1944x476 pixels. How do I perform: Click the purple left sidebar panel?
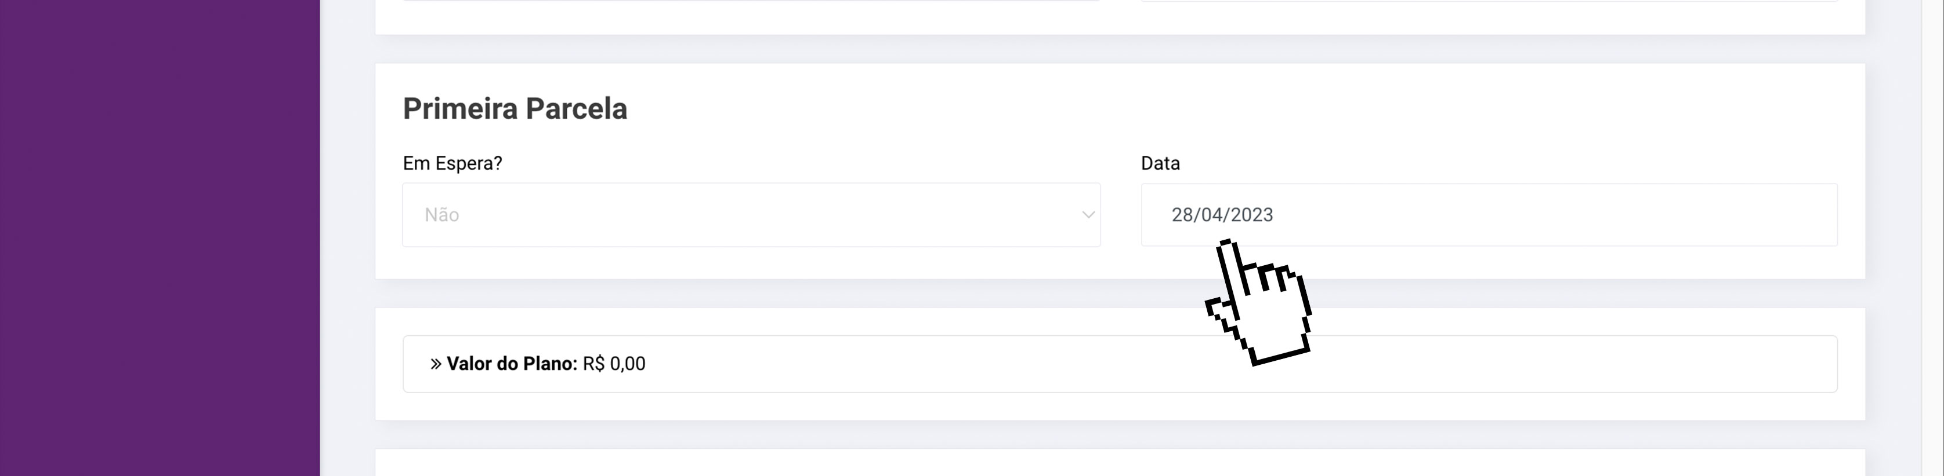(159, 238)
